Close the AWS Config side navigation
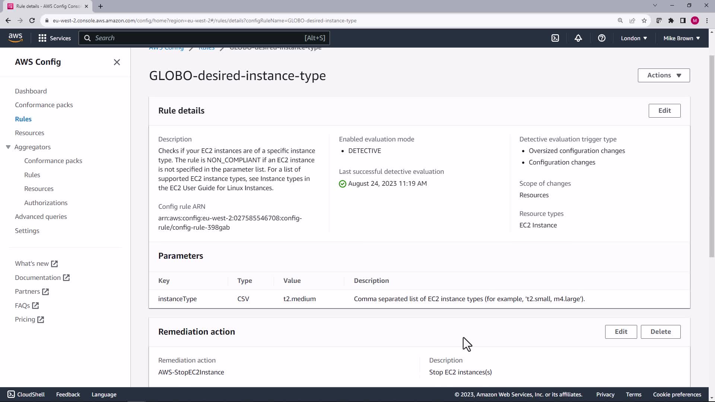 117,62
